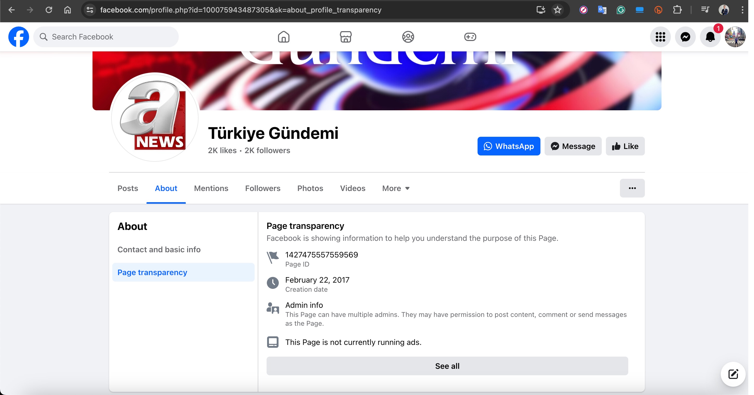Open the Marketplace icon
The height and width of the screenshot is (395, 754).
pyautogui.click(x=345, y=37)
